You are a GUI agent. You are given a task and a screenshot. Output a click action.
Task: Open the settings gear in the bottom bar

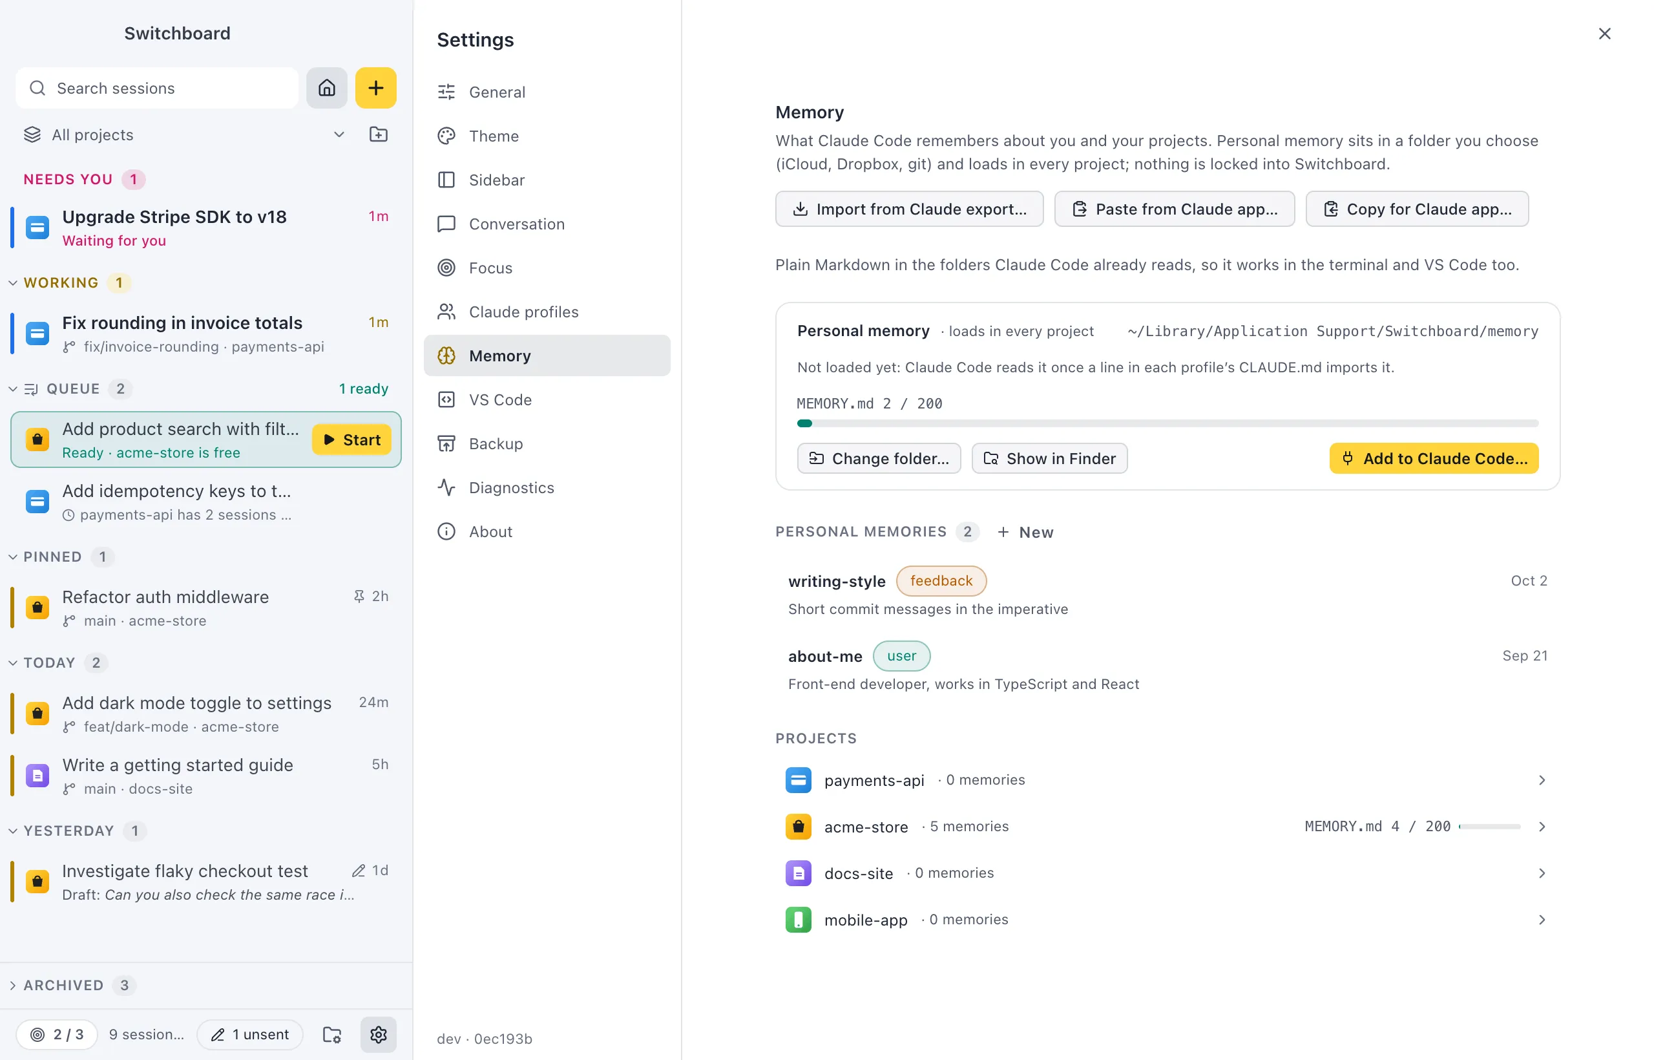point(379,1034)
